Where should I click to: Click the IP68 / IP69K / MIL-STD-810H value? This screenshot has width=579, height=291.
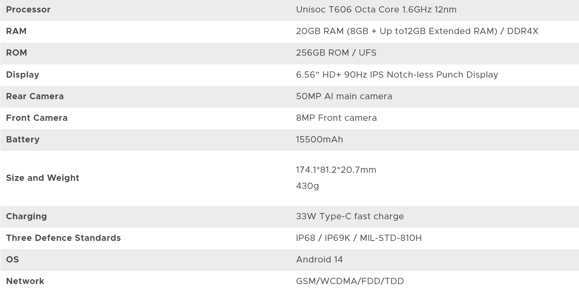point(359,238)
